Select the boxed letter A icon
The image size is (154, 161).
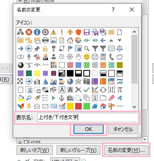pyautogui.click(x=62, y=90)
